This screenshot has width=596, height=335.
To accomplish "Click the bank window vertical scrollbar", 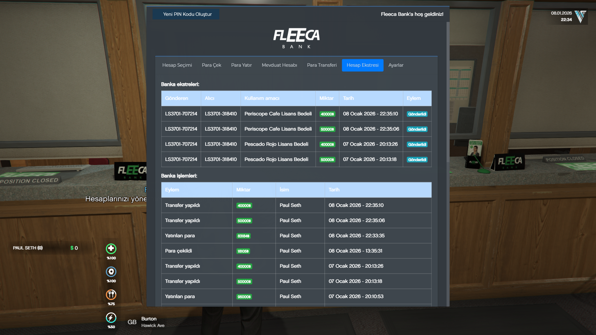I will [x=448, y=164].
